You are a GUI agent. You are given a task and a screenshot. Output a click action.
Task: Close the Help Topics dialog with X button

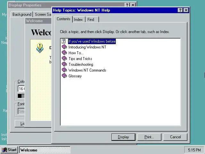click(186, 10)
